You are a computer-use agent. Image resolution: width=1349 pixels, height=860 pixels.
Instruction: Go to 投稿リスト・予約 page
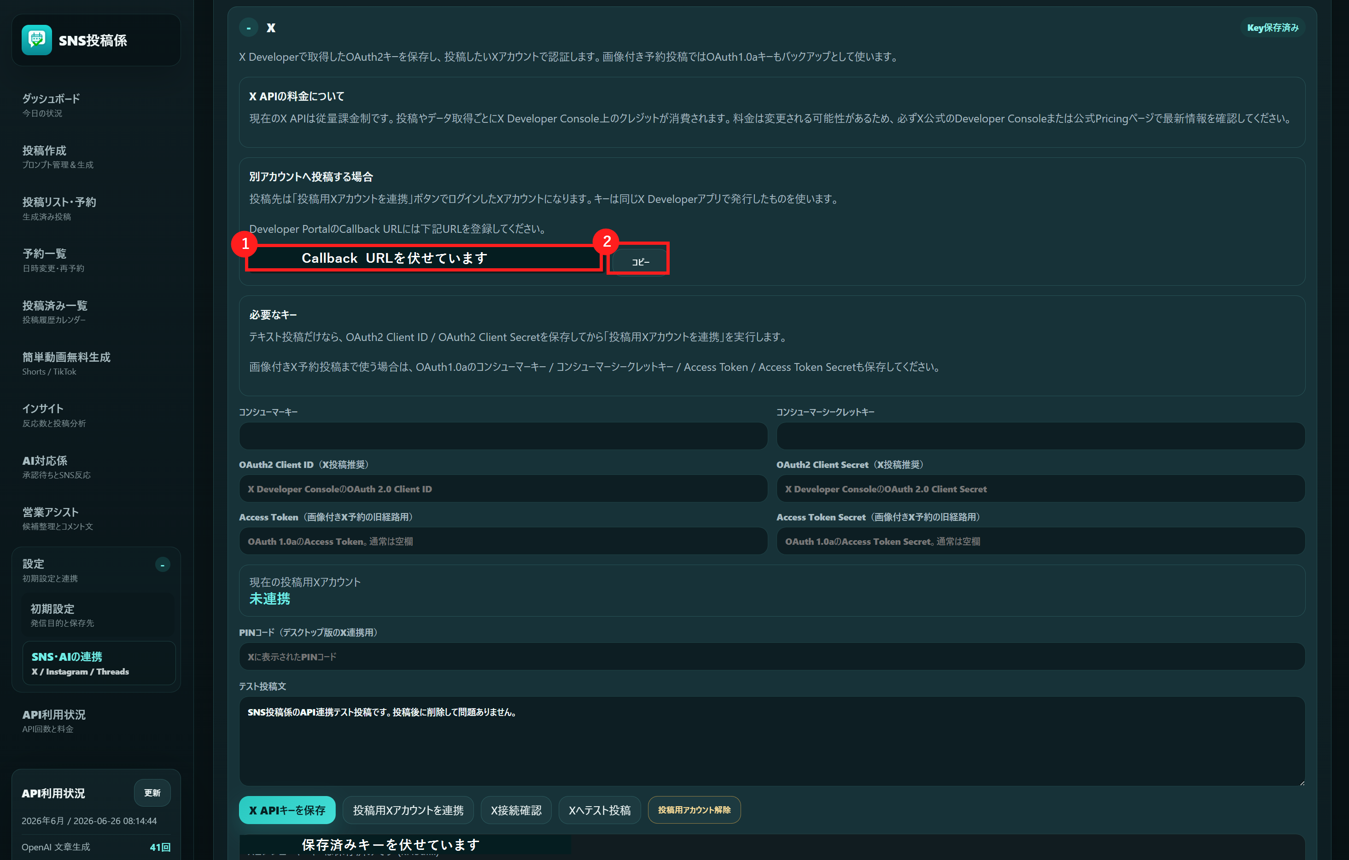(x=96, y=208)
